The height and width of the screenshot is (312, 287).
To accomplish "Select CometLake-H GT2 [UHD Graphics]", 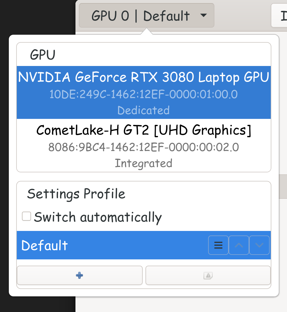I will click(143, 131).
